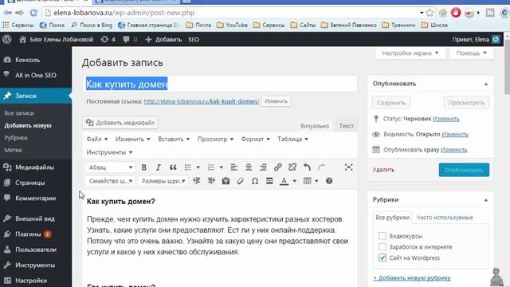Viewport: 510px width, 287px height.
Task: Check the Видеокурсы category
Action: point(382,236)
